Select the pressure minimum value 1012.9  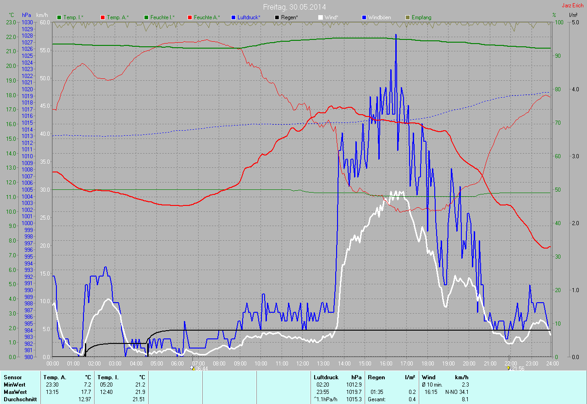354,385
